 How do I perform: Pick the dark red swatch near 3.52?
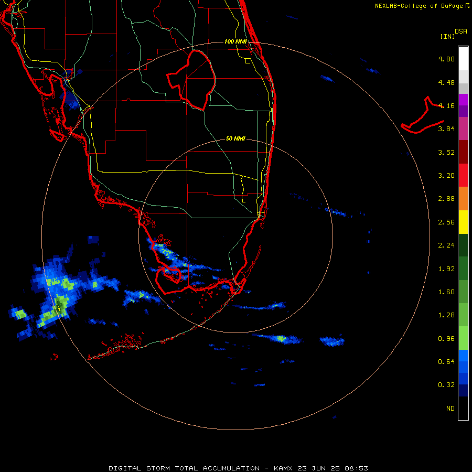463,152
